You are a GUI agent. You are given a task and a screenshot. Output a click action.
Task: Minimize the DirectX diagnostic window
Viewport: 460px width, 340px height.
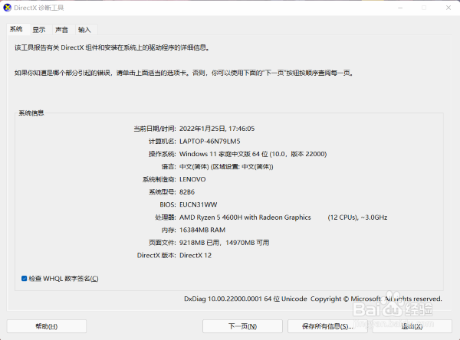click(x=400, y=8)
